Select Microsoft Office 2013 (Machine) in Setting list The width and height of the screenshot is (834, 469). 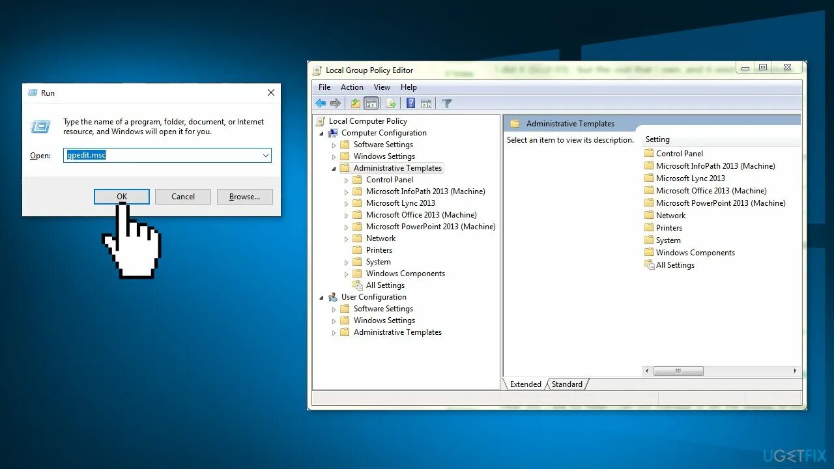point(711,191)
